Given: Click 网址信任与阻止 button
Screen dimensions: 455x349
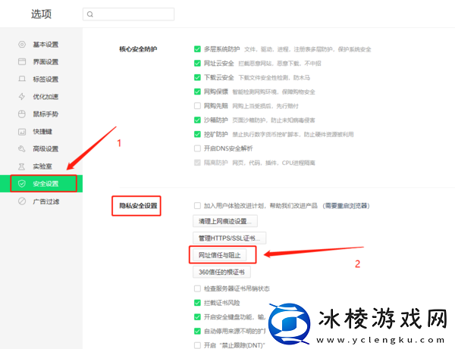Looking at the screenshot, I should click(220, 255).
